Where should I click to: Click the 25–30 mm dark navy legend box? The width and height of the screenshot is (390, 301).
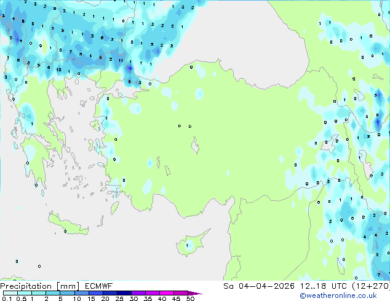pyautogui.click(x=124, y=293)
